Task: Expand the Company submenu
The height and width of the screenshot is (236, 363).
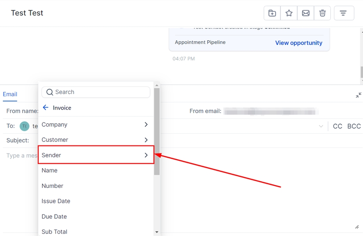Action: pyautogui.click(x=96, y=124)
